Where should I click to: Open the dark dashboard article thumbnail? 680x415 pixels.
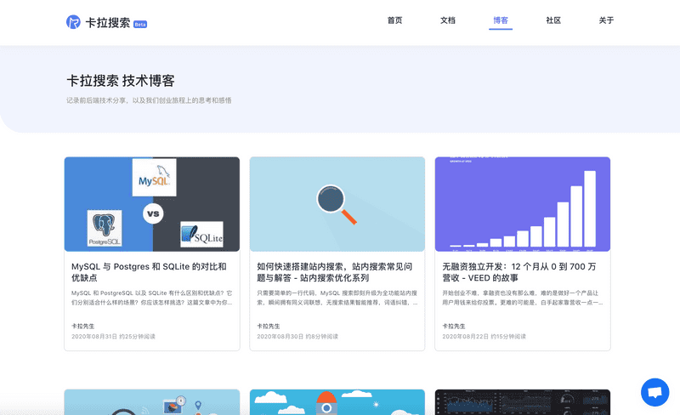pos(523,402)
